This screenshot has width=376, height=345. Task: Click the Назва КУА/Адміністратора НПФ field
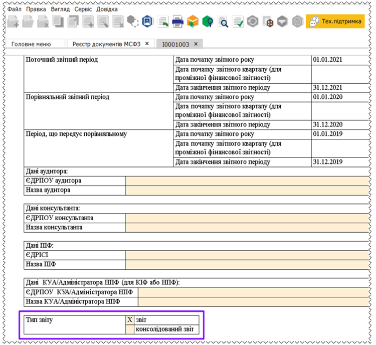click(x=254, y=301)
